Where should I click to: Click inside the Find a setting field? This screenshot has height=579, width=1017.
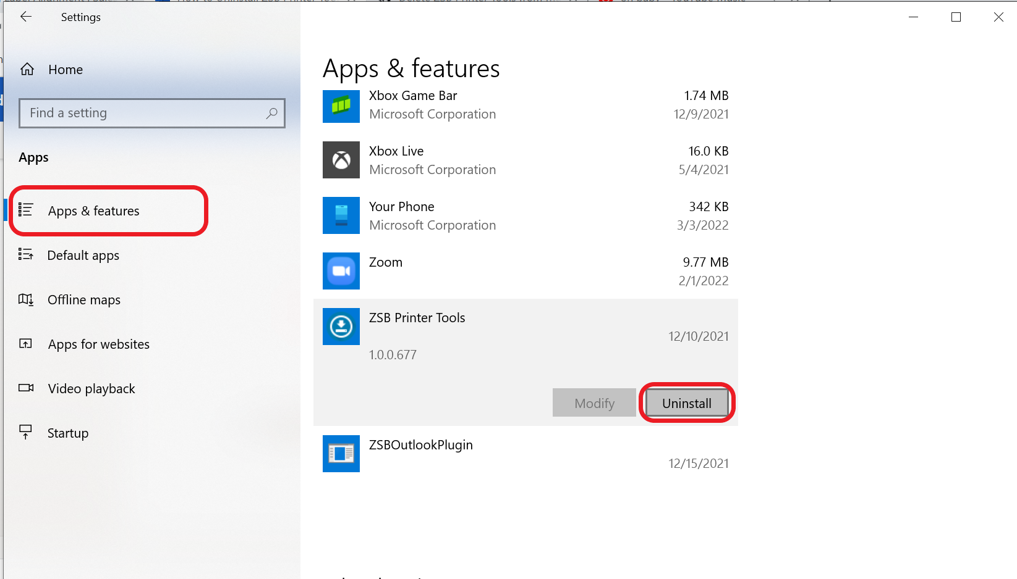pyautogui.click(x=124, y=113)
